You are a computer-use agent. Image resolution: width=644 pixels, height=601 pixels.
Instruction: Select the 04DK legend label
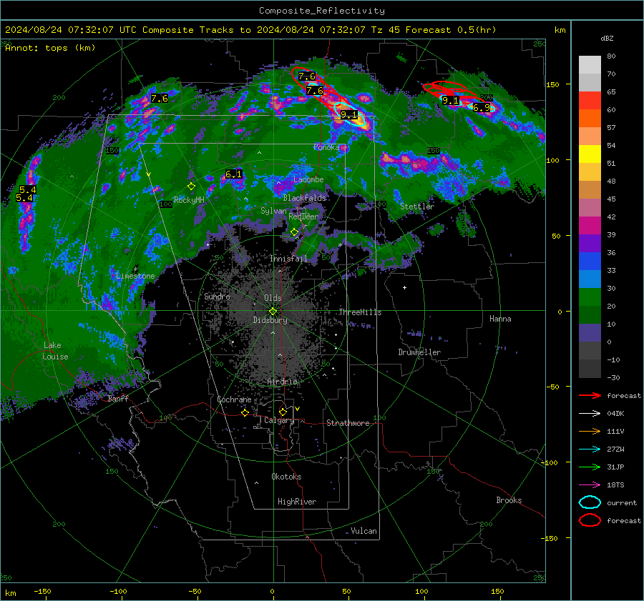[615, 414]
